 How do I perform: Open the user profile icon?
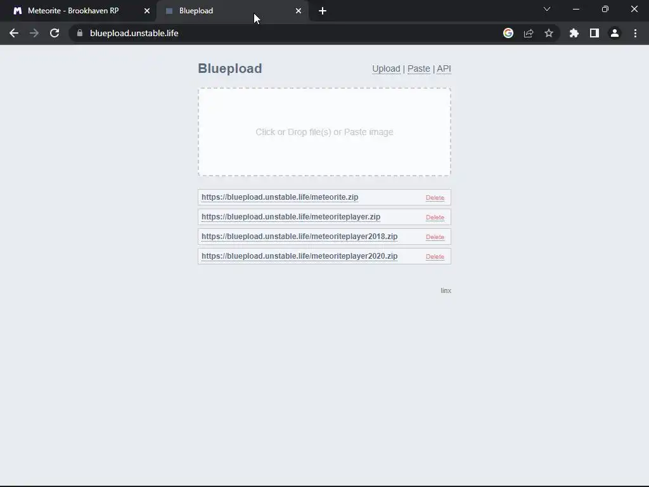[x=615, y=33]
